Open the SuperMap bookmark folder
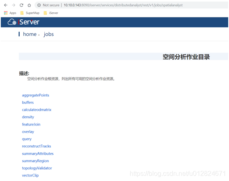Image resolution: width=229 pixels, height=181 pixels. [30, 13]
